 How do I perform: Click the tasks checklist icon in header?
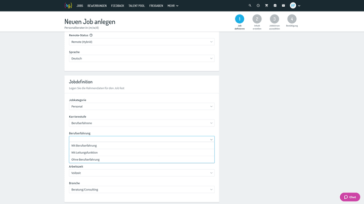point(275,6)
